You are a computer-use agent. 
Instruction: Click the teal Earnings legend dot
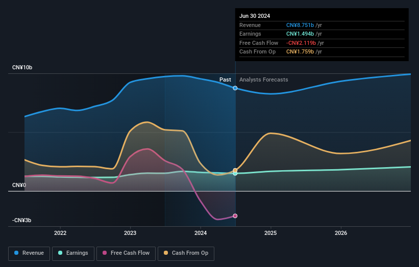tap(60, 253)
